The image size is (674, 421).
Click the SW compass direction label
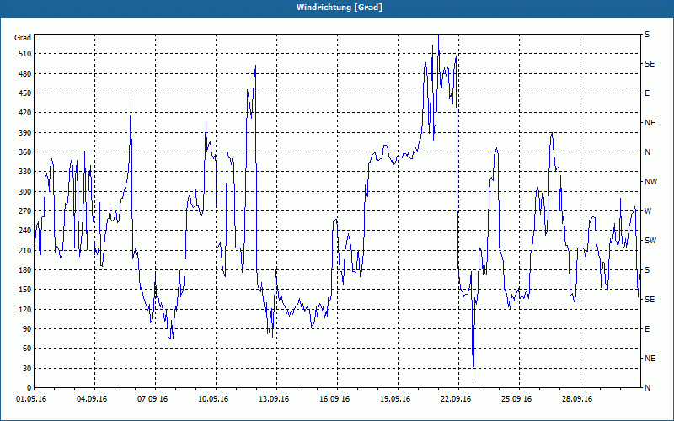point(650,241)
